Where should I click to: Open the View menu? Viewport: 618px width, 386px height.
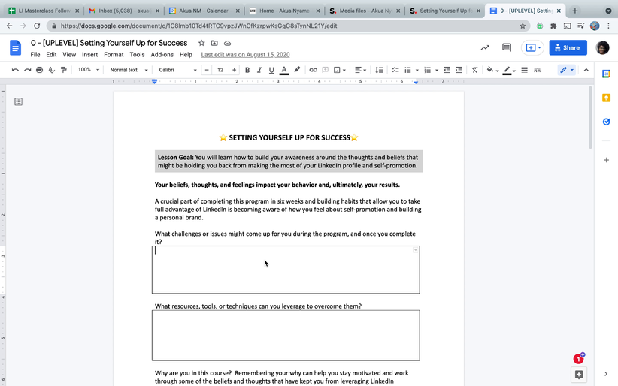pos(69,55)
